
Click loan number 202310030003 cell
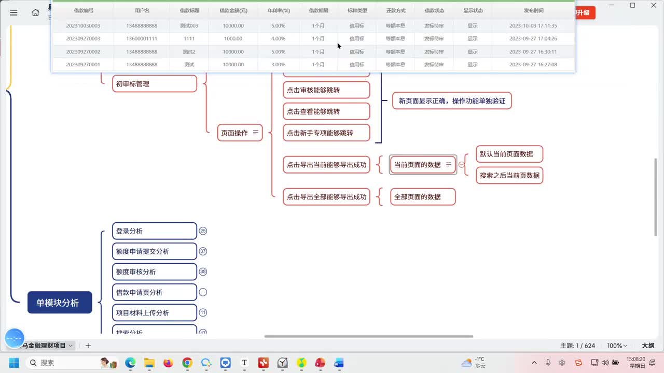coord(84,25)
